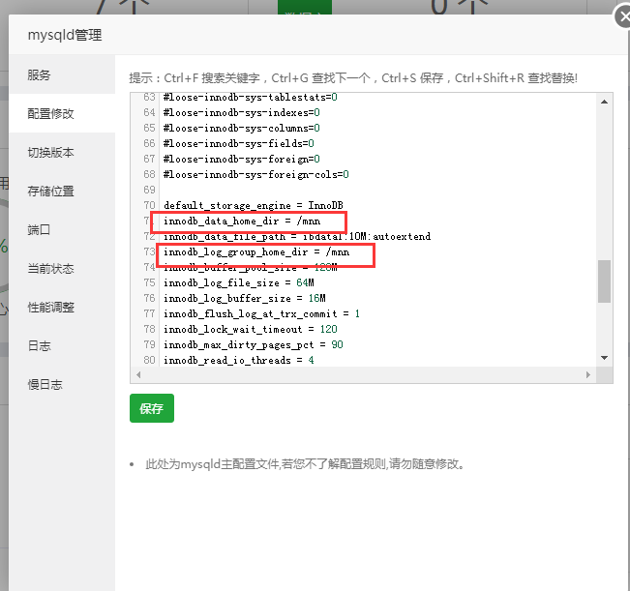This screenshot has height=591, width=630.
Task: Click the innodb_flush_log_at_trx_commit line
Action: [x=261, y=314]
